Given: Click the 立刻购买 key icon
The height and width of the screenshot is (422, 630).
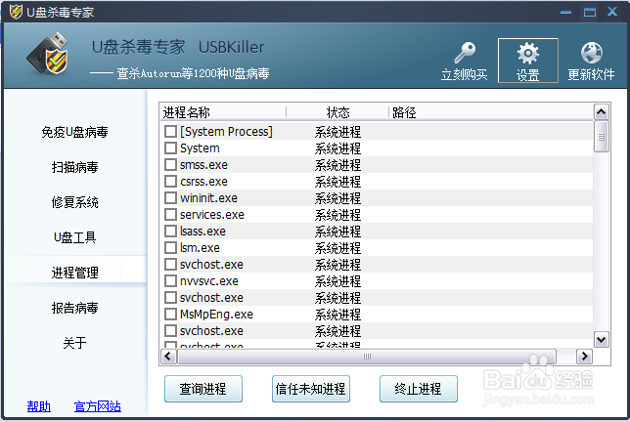Looking at the screenshot, I should pos(465,53).
